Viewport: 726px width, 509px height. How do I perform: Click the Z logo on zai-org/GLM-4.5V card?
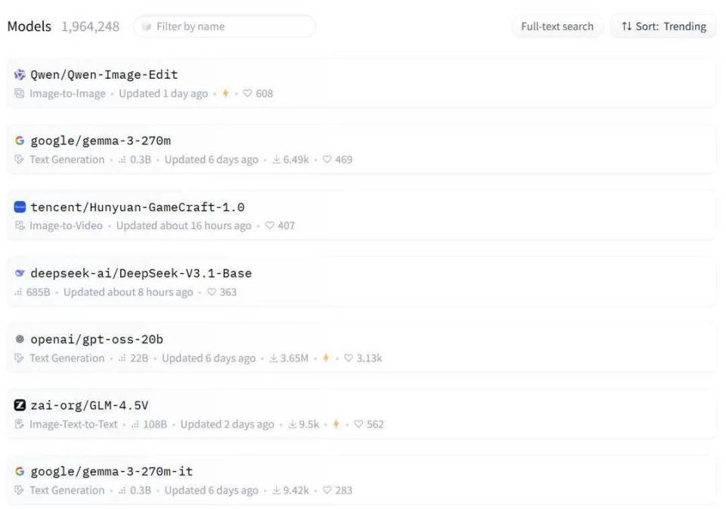(x=20, y=405)
